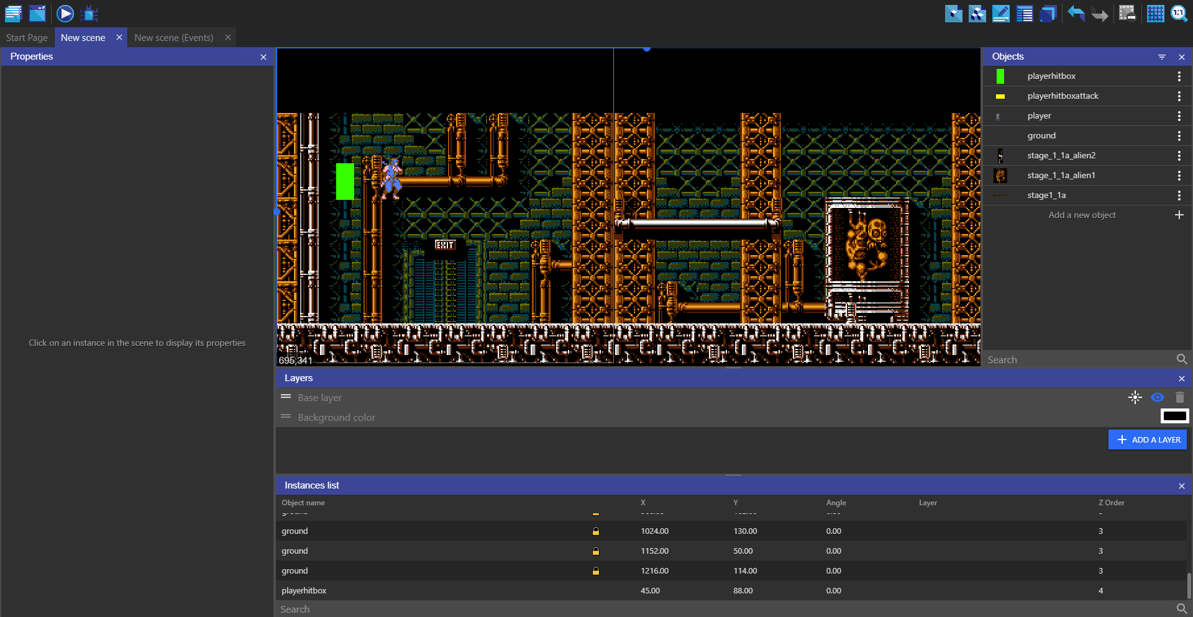This screenshot has height=617, width=1193.
Task: Unlock the ground instance at X 1024.00
Action: click(595, 531)
